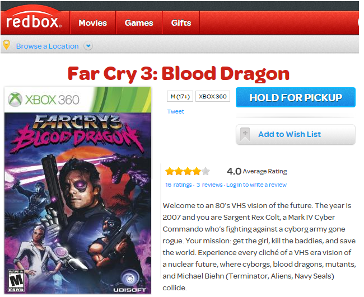This screenshot has height=297, width=364.
Task: Click the Browse a Location link
Action: click(48, 46)
